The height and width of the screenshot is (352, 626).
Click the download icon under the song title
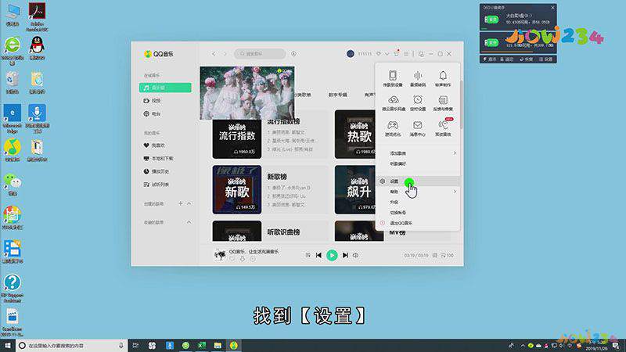click(x=243, y=259)
